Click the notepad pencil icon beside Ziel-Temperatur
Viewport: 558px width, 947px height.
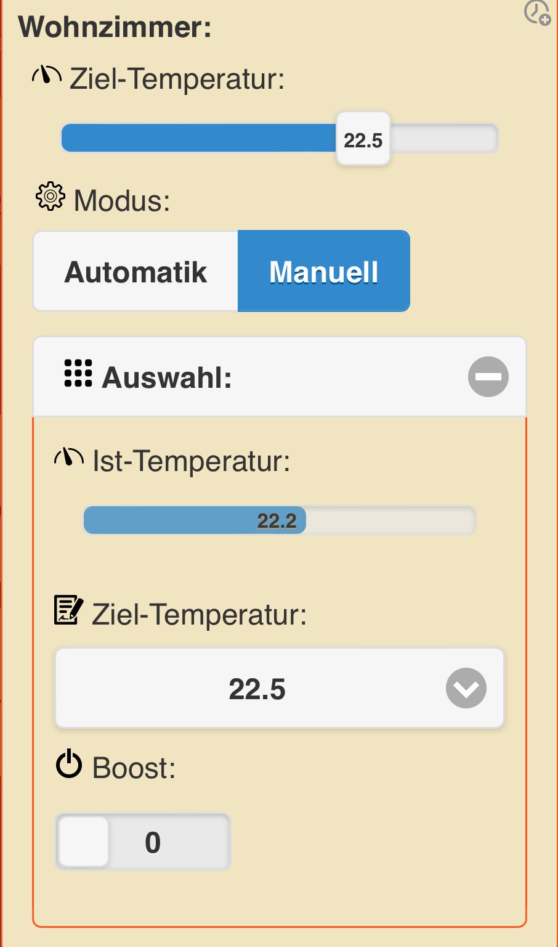tap(69, 610)
